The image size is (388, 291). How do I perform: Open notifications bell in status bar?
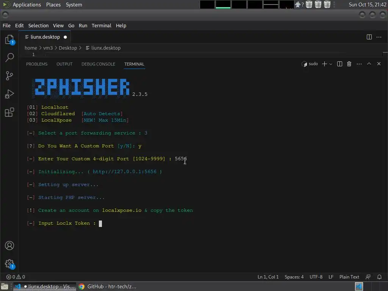[379, 277]
